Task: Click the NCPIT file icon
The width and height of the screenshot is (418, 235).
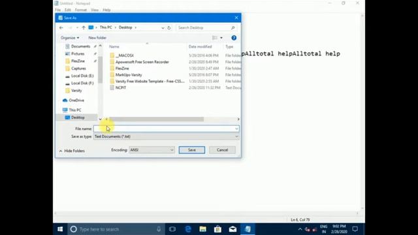Action: click(x=112, y=87)
